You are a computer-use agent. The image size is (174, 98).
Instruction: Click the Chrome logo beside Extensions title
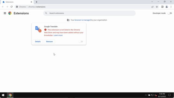(10, 13)
